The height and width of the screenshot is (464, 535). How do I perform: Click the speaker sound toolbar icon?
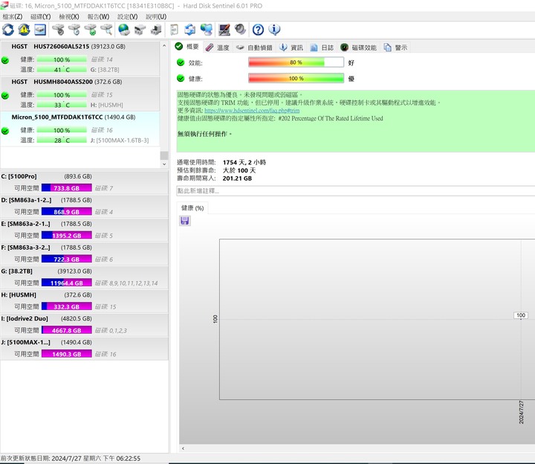pos(240,30)
